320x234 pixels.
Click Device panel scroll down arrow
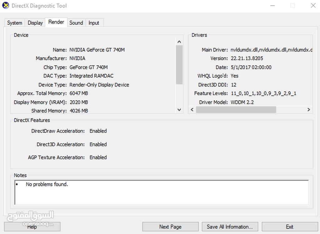pyautogui.click(x=179, y=110)
